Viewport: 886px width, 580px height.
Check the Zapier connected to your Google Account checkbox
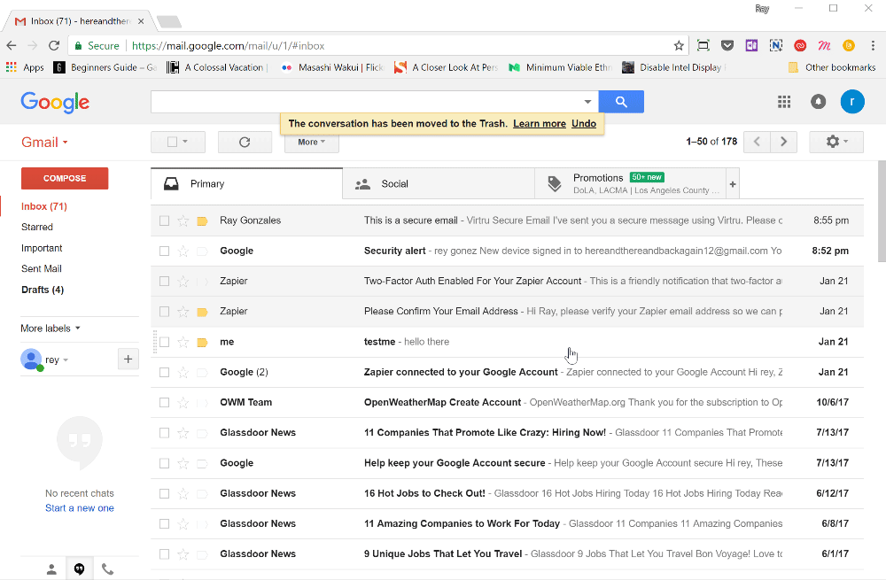pyautogui.click(x=165, y=373)
